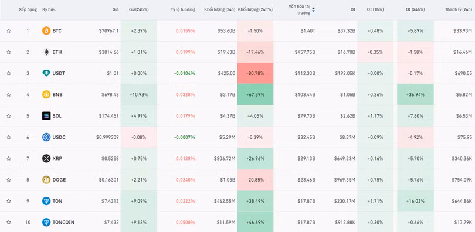Sort by Ký hiệu column header
The image size is (475, 232).
(x=49, y=9)
